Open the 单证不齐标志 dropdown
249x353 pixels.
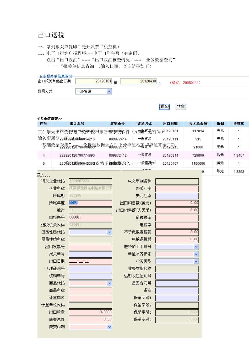[196, 254]
